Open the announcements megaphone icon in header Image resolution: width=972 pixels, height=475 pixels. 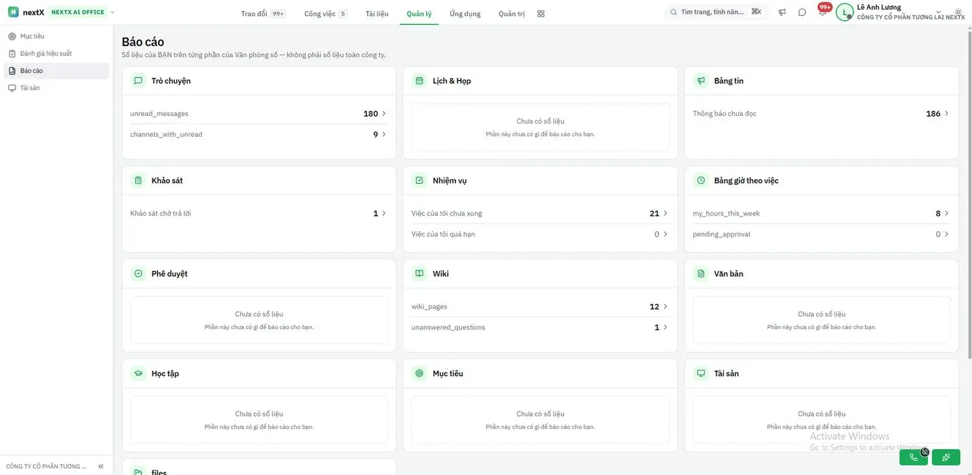click(782, 12)
